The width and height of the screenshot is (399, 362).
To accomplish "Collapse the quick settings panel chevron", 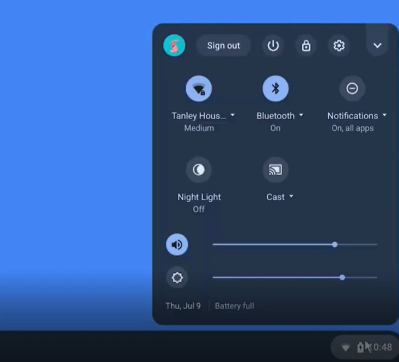I will [x=377, y=46].
